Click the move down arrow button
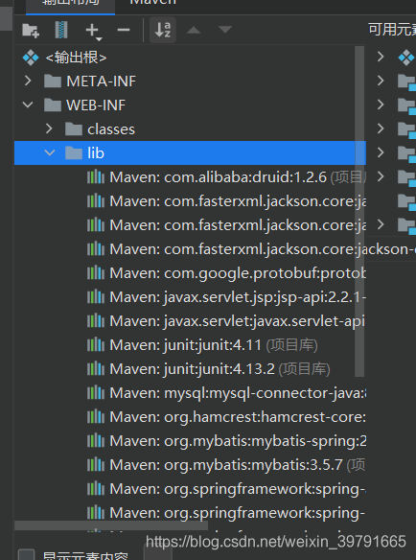The width and height of the screenshot is (416, 560). point(225,30)
